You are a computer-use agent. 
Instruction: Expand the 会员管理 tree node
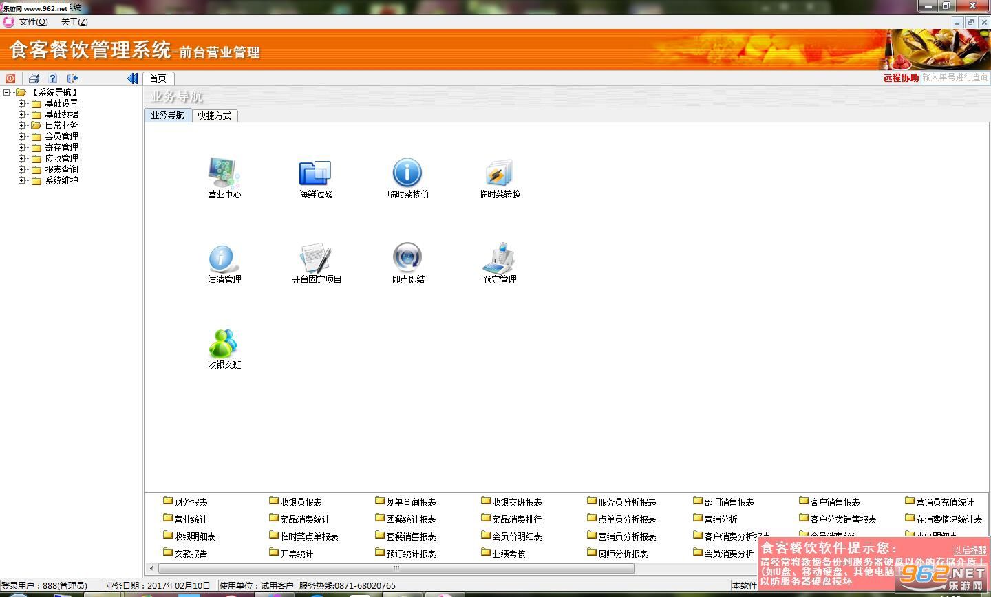tap(21, 136)
